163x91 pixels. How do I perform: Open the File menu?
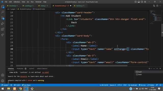(6, 2)
